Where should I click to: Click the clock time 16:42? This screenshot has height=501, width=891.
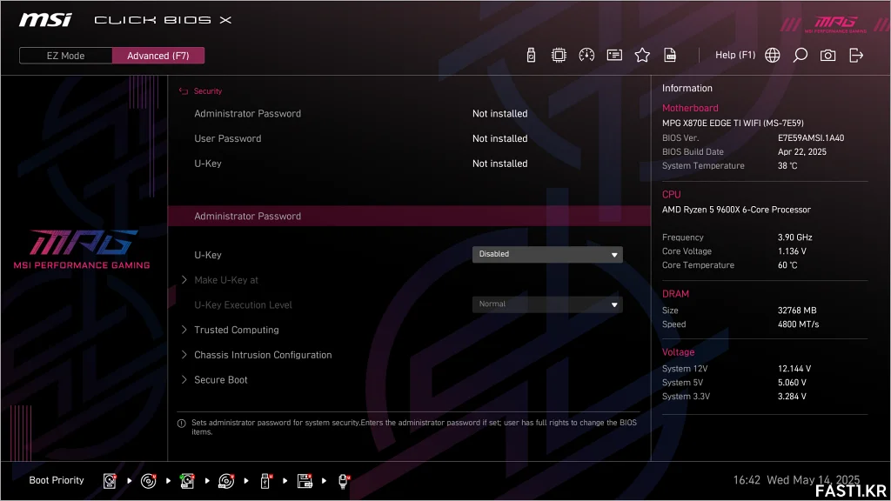click(x=747, y=480)
